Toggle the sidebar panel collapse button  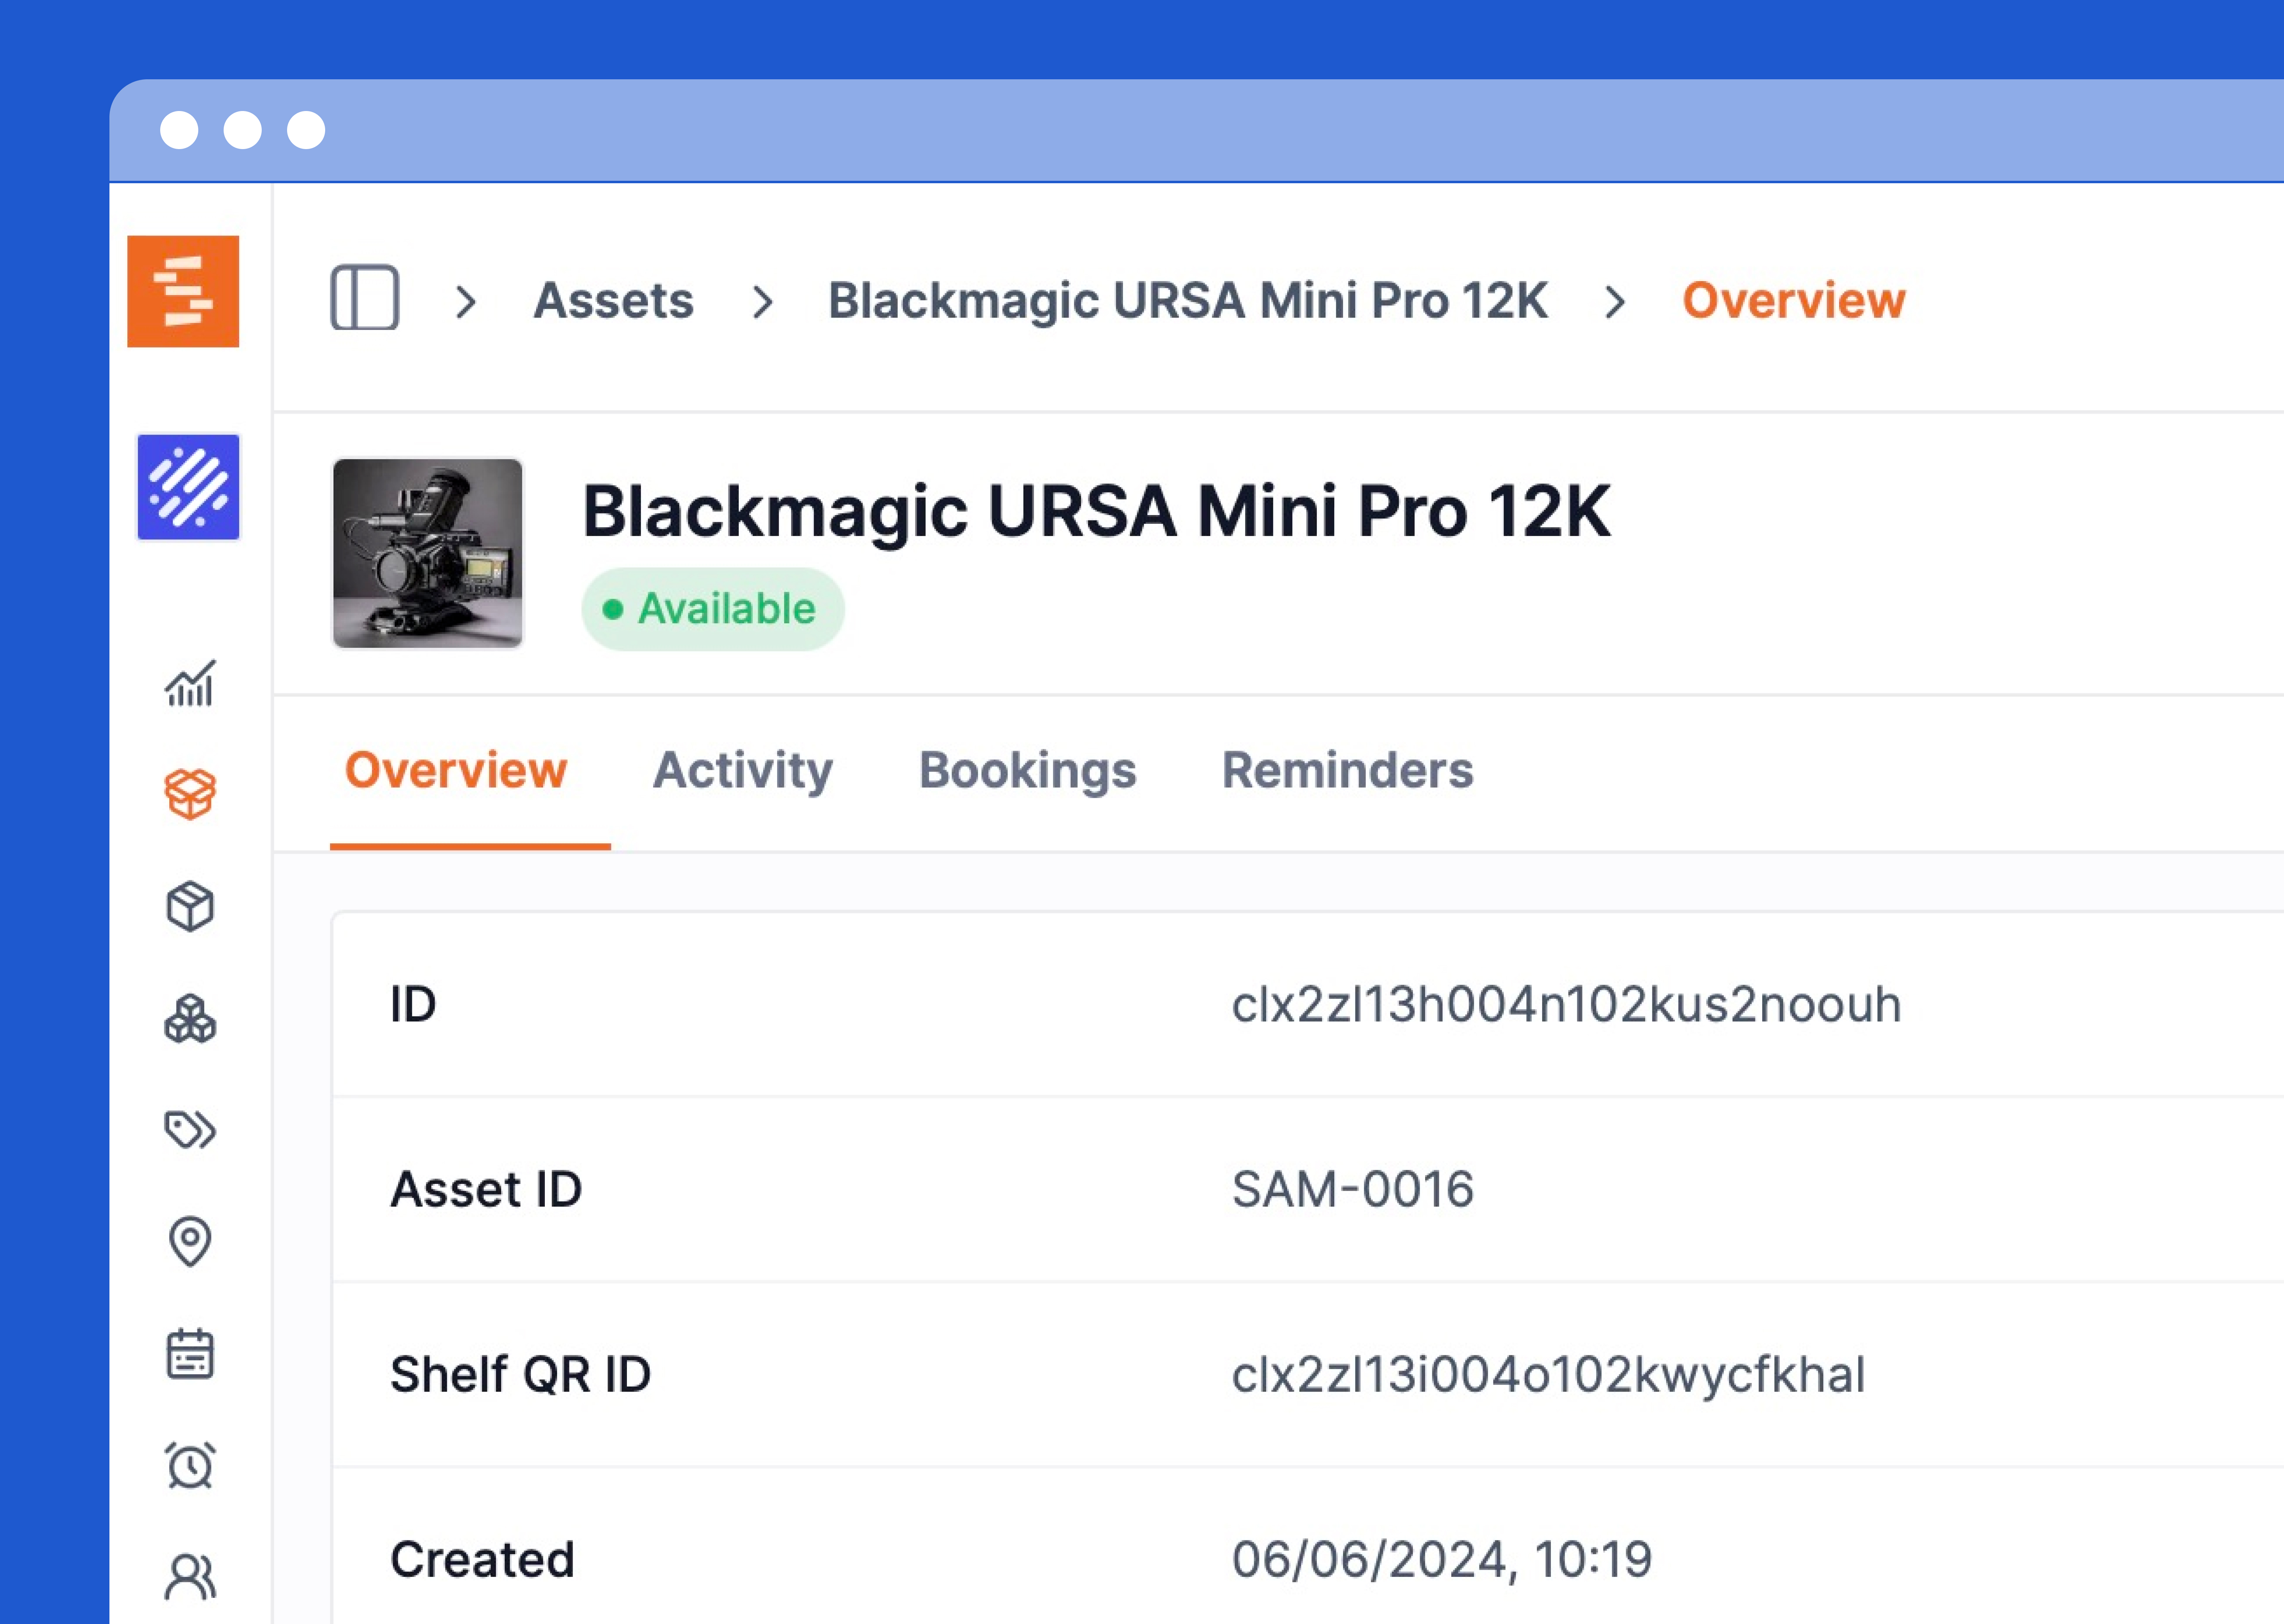pos(365,298)
